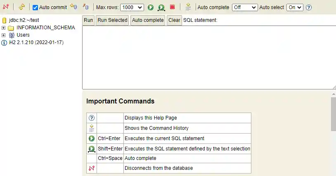Open Command History from toolbar icon
Image resolution: width=336 pixels, height=176 pixels.
tap(188, 7)
